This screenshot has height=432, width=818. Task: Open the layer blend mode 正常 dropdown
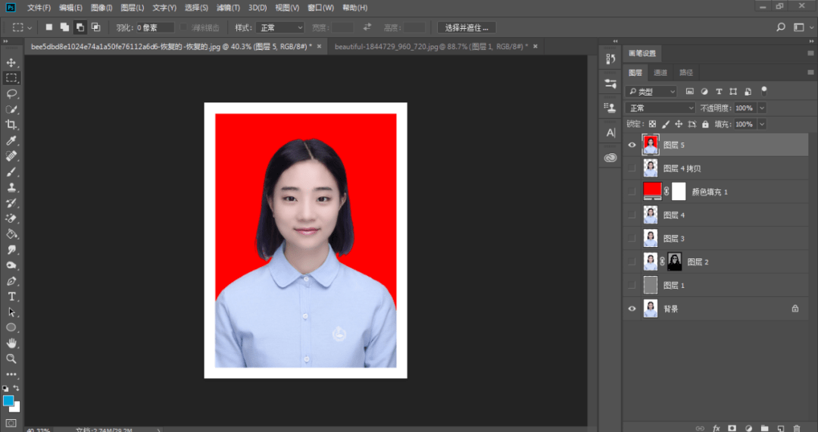click(x=660, y=108)
